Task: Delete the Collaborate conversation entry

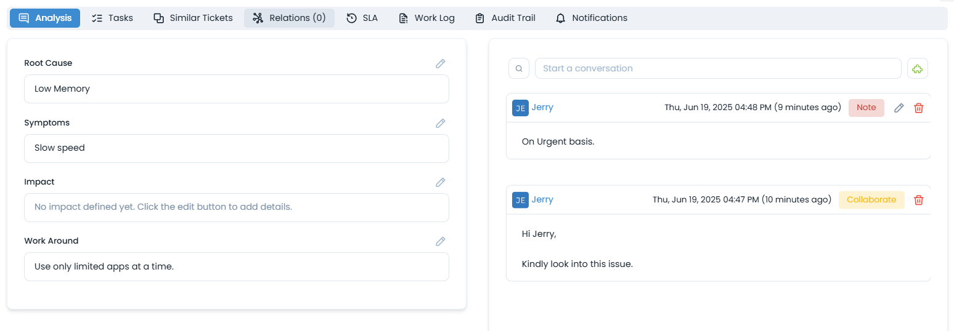Action: pos(918,200)
